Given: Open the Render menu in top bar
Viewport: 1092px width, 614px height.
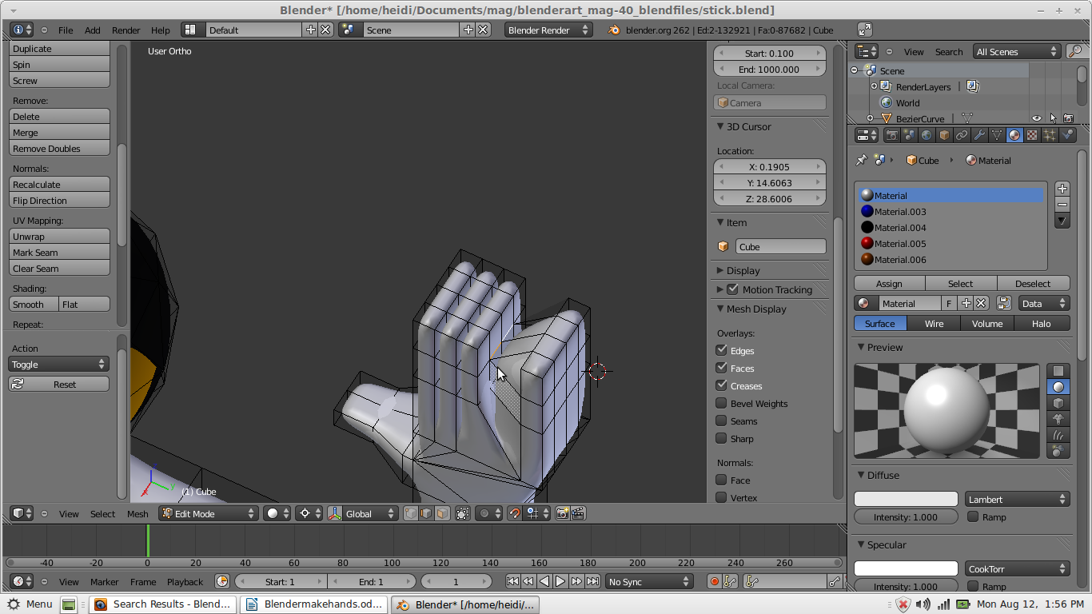Looking at the screenshot, I should coord(126,30).
